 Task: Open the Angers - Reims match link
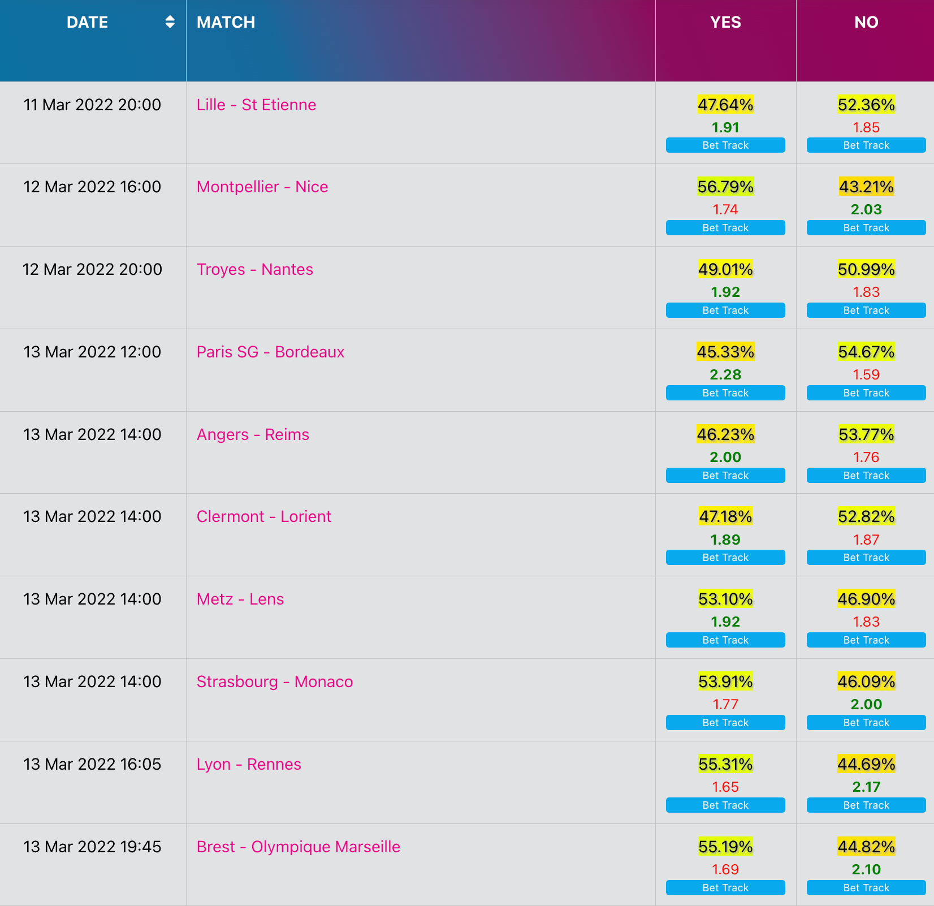coord(253,435)
